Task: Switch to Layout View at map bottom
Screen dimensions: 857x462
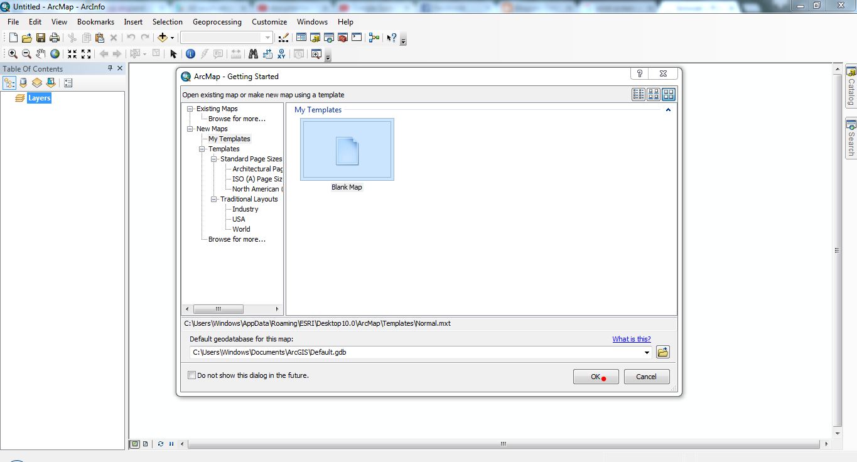Action: [145, 444]
